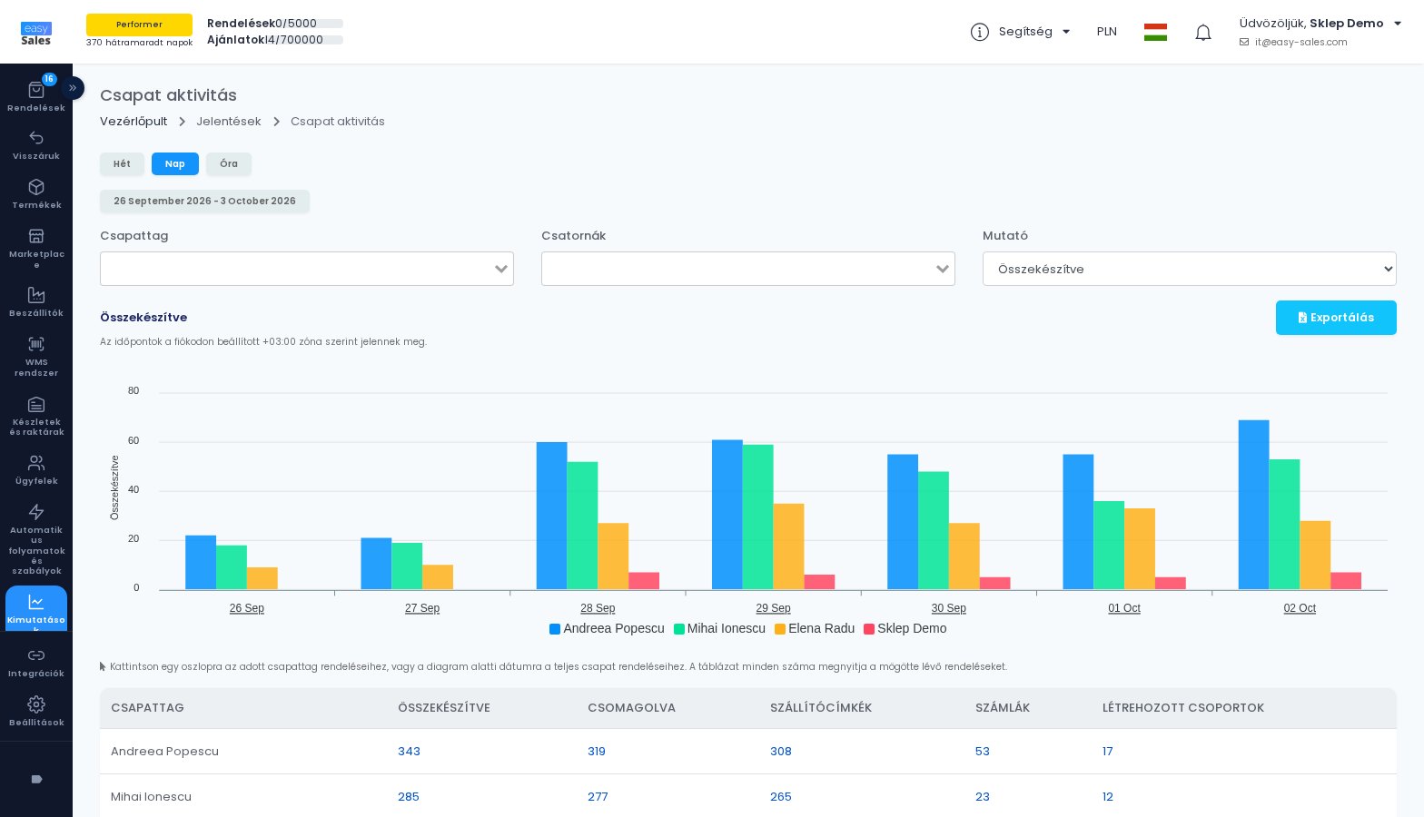Image resolution: width=1424 pixels, height=817 pixels.
Task: Open Termékek products sidebar icon
Action: [36, 187]
